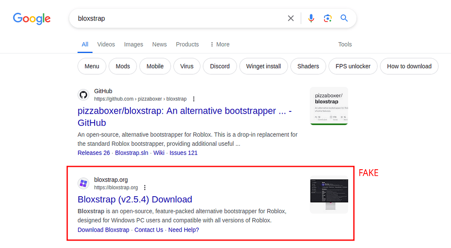Screen dimensions: 451x248
Task: Open three-dot menu beside GitHub result URL
Action: click(x=193, y=99)
